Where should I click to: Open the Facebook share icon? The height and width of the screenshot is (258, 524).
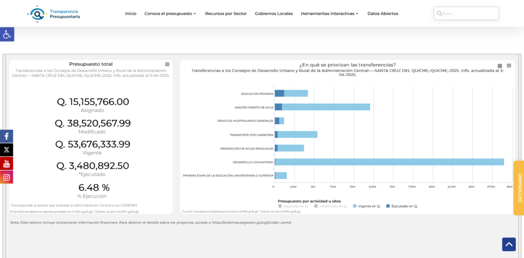pos(7,136)
